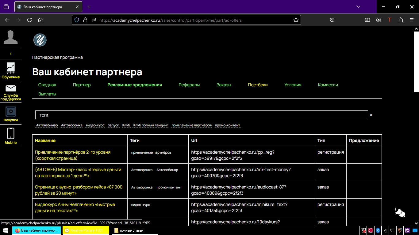This screenshot has width=419, height=235.
Task: Switch to Realnye Pacany taskbar window
Action: pyautogui.click(x=86, y=230)
